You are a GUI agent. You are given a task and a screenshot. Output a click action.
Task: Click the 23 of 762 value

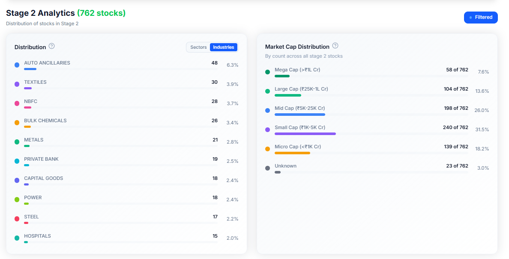click(457, 166)
